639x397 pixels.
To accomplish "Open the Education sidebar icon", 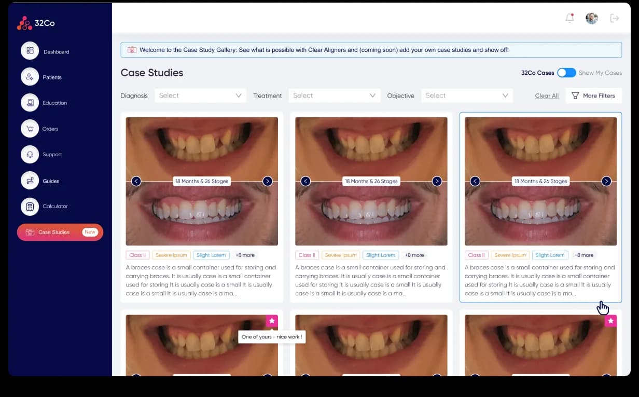I will (x=30, y=103).
